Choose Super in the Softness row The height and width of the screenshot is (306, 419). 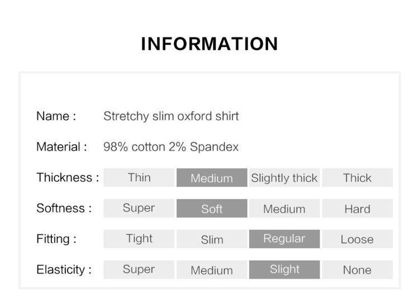139,208
